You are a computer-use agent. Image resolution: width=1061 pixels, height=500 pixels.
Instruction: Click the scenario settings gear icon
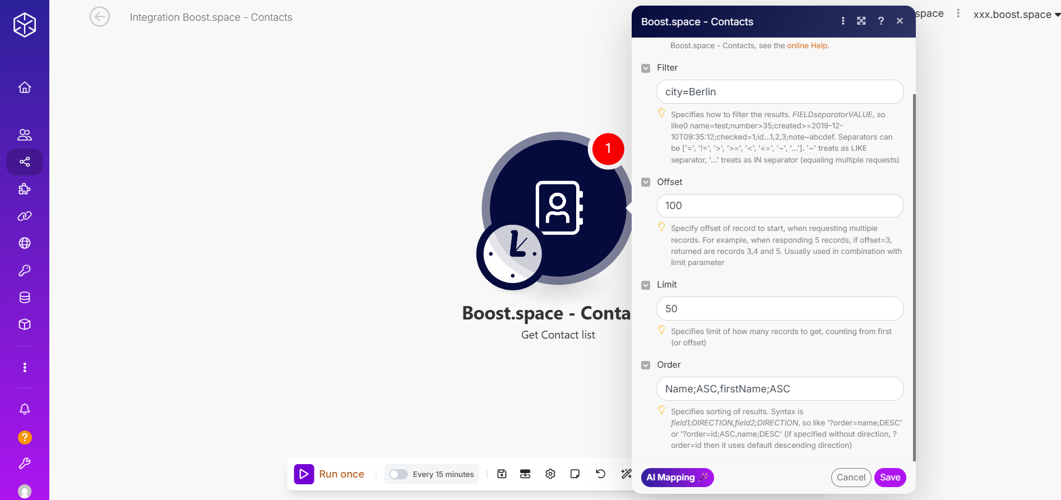[x=550, y=474]
